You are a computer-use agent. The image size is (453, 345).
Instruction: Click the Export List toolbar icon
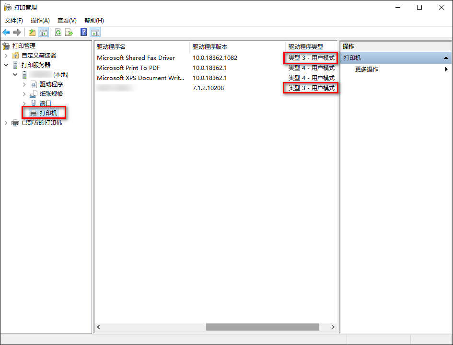(x=69, y=32)
